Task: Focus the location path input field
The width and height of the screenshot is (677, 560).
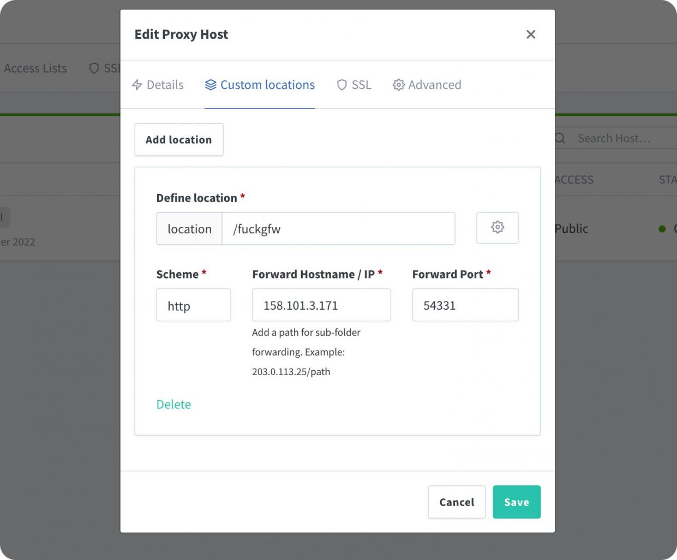Action: [x=338, y=229]
